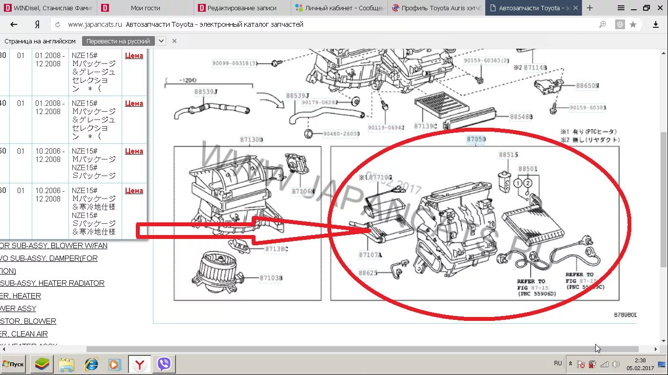Viewport: 668px width, 375px height.
Task: Switch RU keyboard language indicator
Action: (558, 363)
